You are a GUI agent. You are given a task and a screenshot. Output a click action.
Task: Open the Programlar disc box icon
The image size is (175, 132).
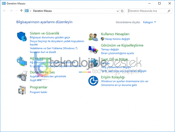coord(22,90)
